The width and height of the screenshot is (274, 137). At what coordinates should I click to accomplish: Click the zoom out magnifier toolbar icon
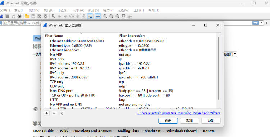pyautogui.click(x=111, y=17)
